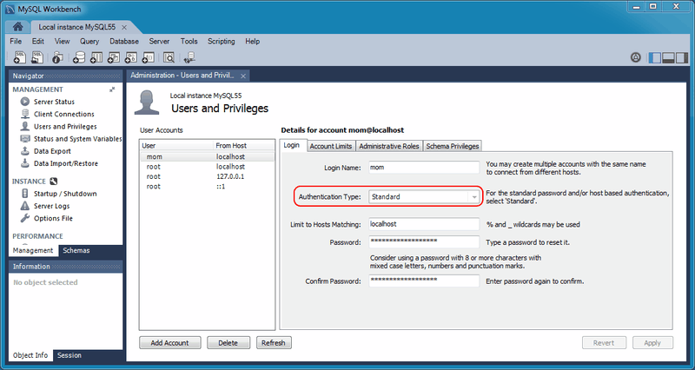
Task: Click the Refresh button
Action: point(273,343)
